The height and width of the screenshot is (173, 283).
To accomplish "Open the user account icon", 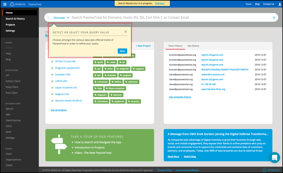I will pyautogui.click(x=280, y=4).
